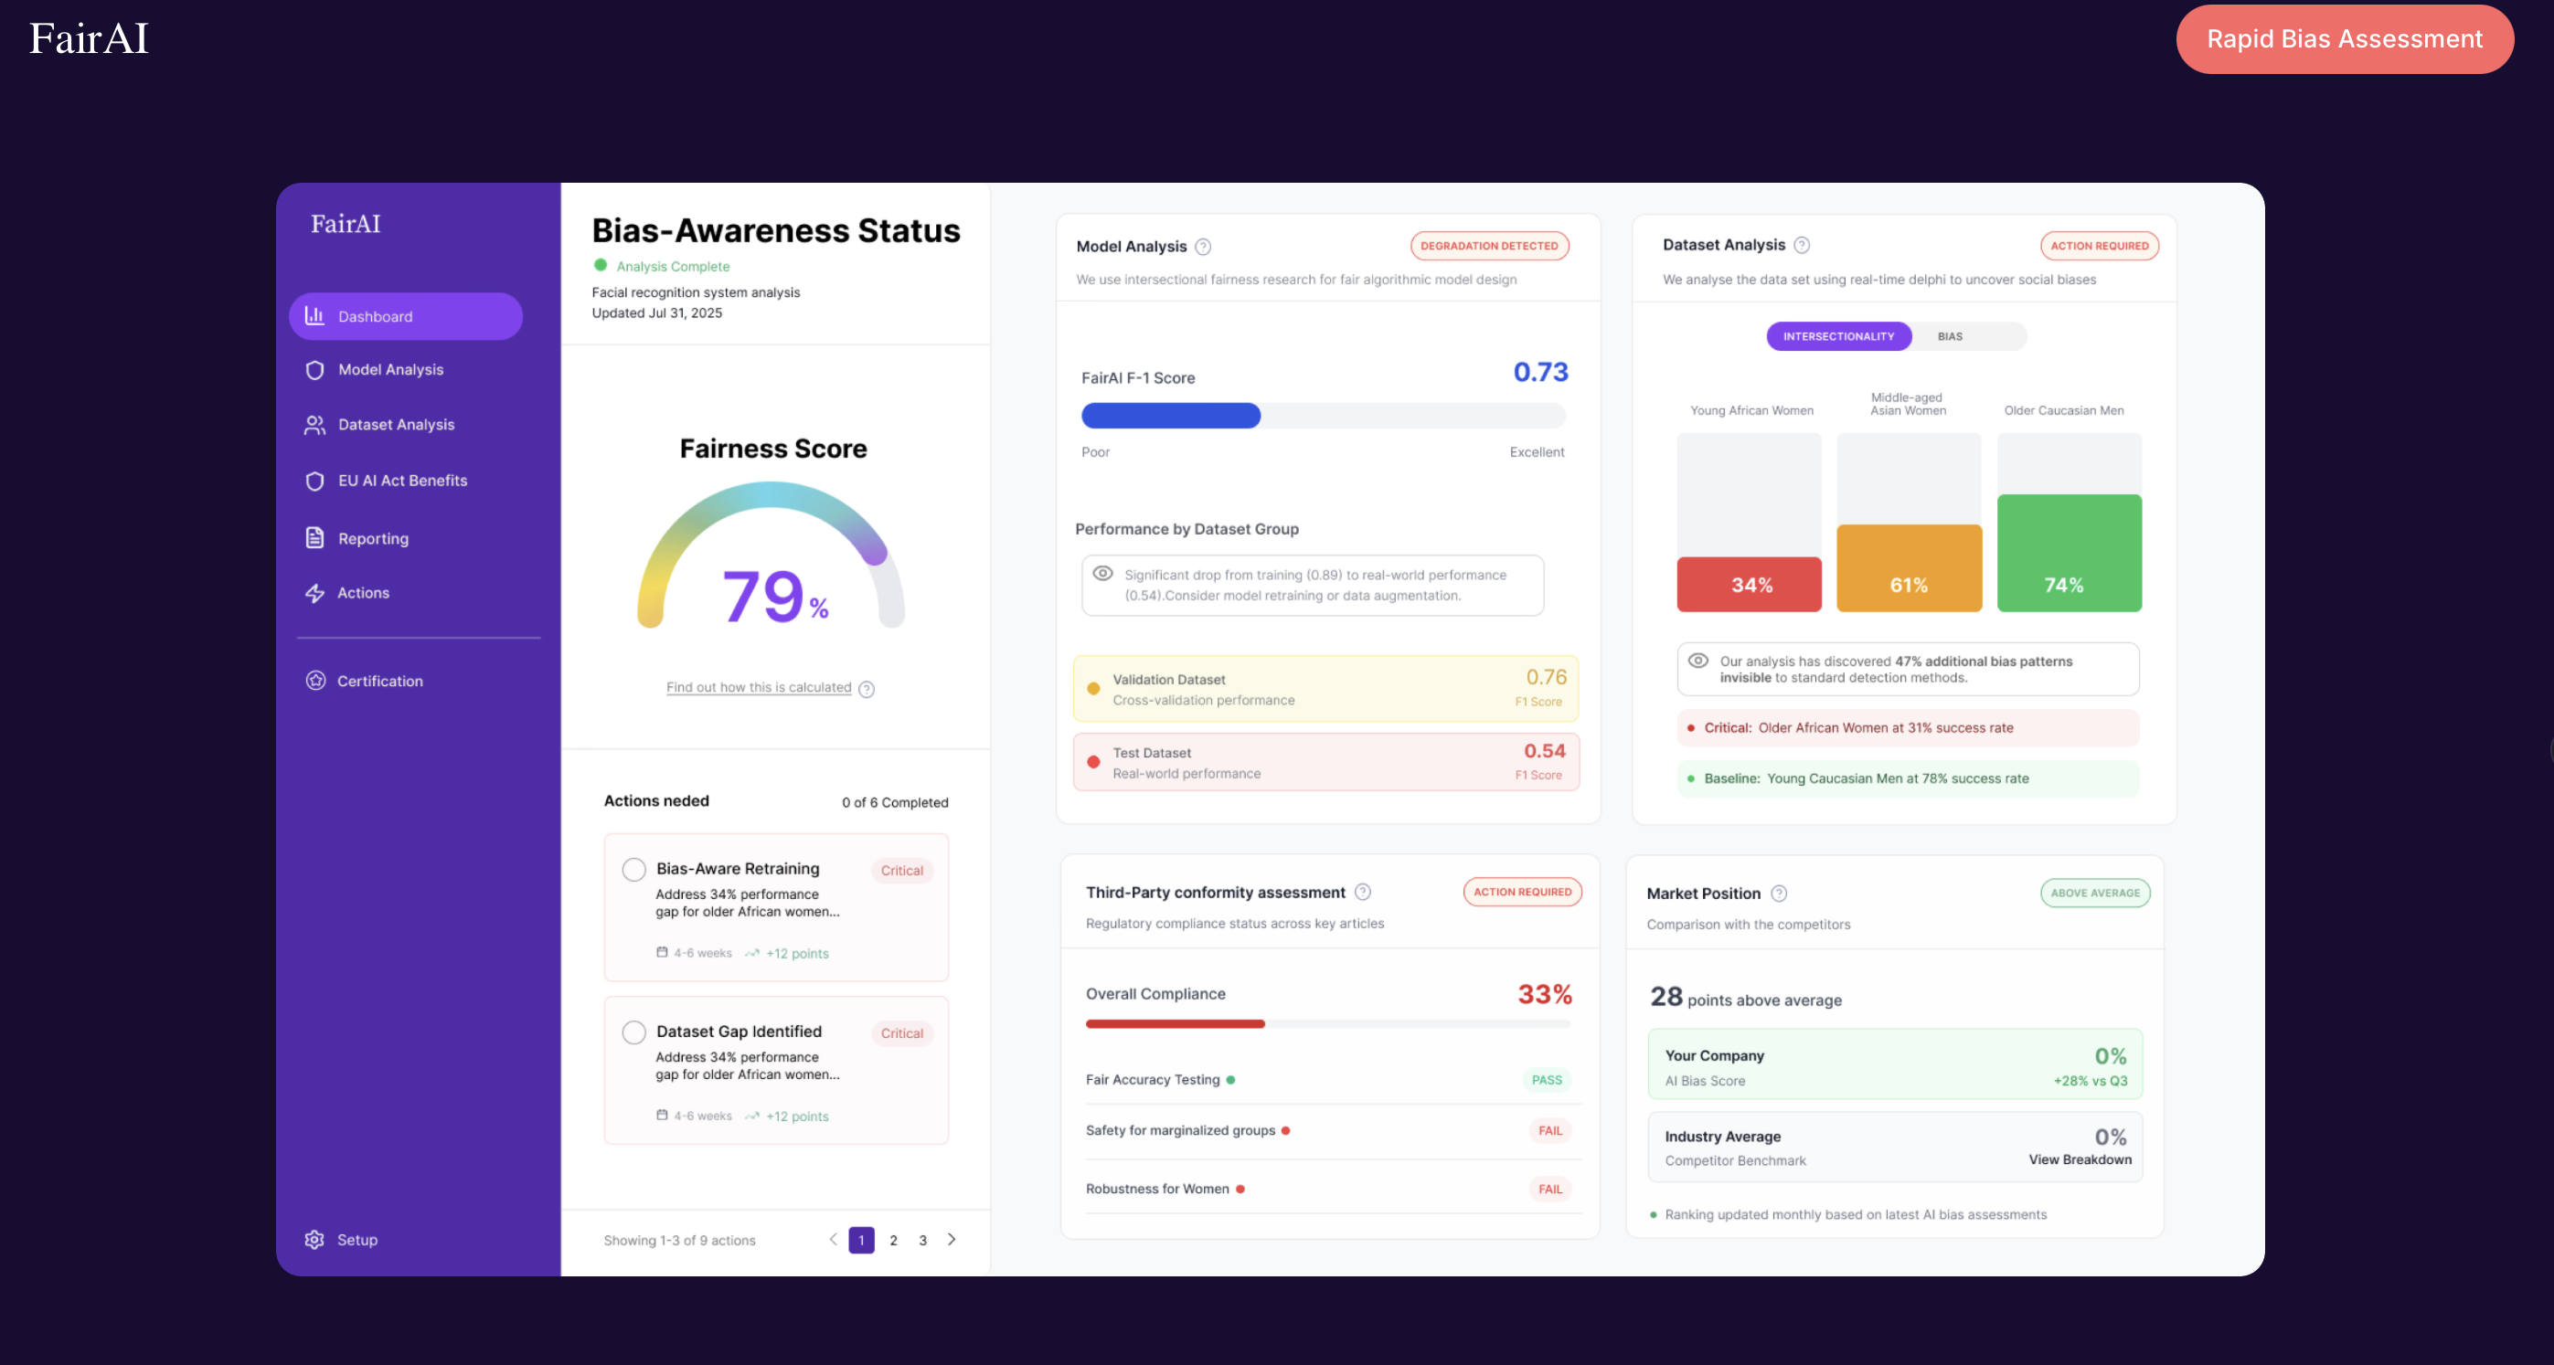Click the Setup gear icon

pyautogui.click(x=314, y=1240)
